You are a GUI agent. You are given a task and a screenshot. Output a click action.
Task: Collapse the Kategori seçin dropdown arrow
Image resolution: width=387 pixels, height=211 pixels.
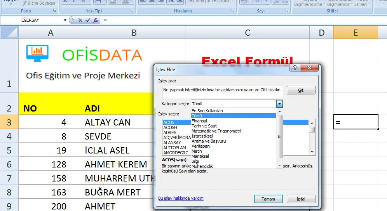click(x=279, y=104)
